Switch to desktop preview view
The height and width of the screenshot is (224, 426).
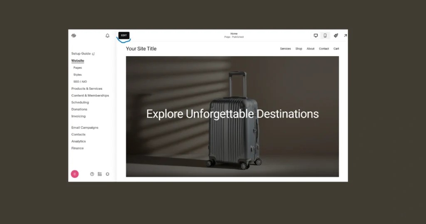coord(316,36)
